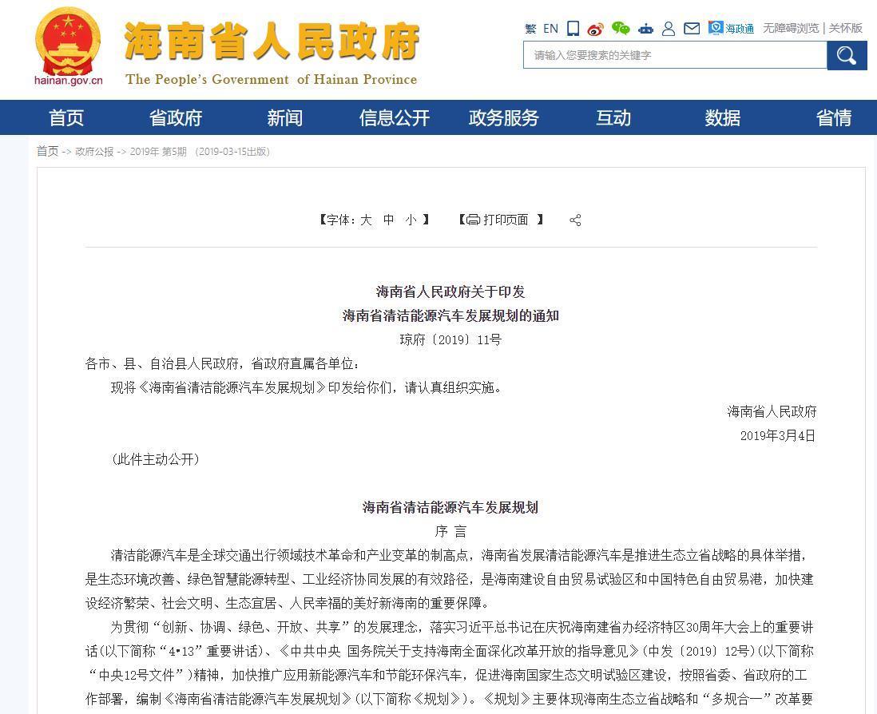The height and width of the screenshot is (714, 877).
Task: Open 省政府 navigation menu
Action: 176,118
